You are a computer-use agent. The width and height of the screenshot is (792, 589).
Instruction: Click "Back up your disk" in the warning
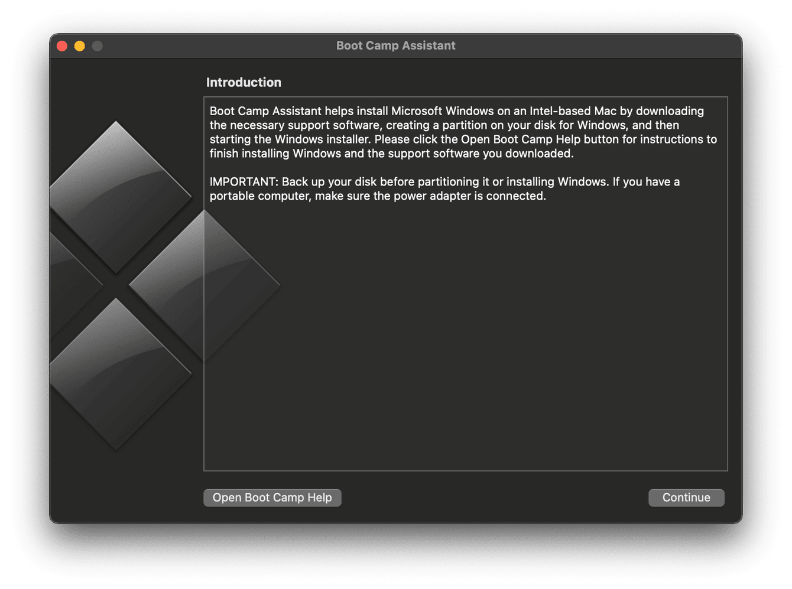[x=329, y=182]
